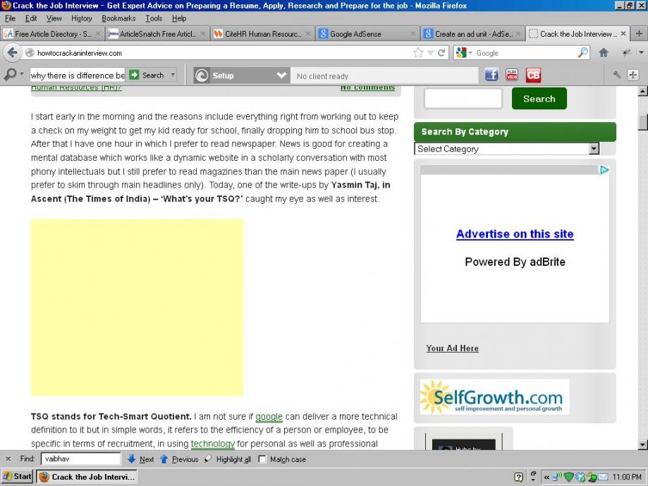Image resolution: width=648 pixels, height=486 pixels.
Task: Find next match with the down arrow
Action: [x=141, y=459]
